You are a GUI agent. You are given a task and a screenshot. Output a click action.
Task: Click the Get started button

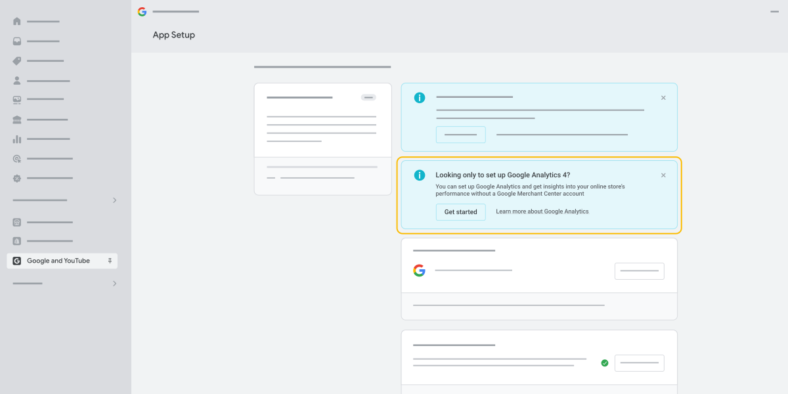[460, 211]
